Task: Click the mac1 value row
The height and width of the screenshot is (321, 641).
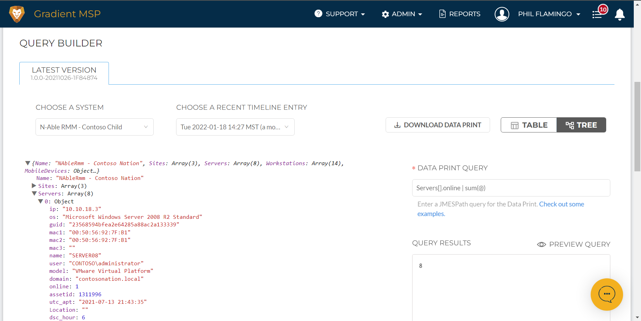Action: point(90,233)
